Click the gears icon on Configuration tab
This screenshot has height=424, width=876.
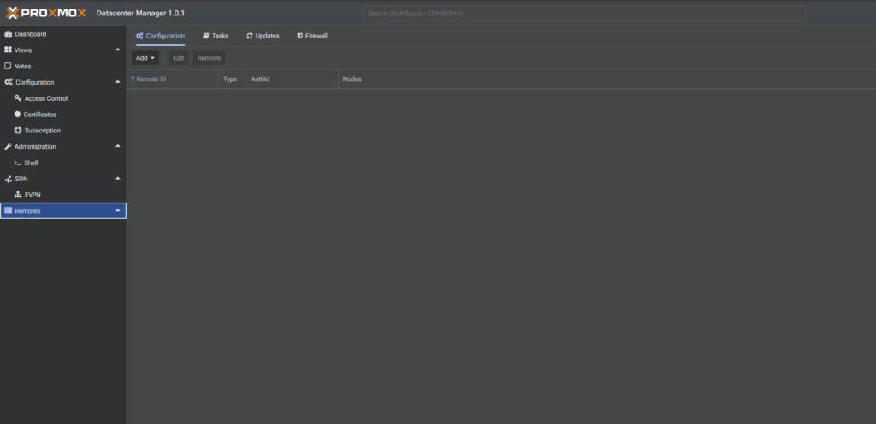pyautogui.click(x=139, y=36)
